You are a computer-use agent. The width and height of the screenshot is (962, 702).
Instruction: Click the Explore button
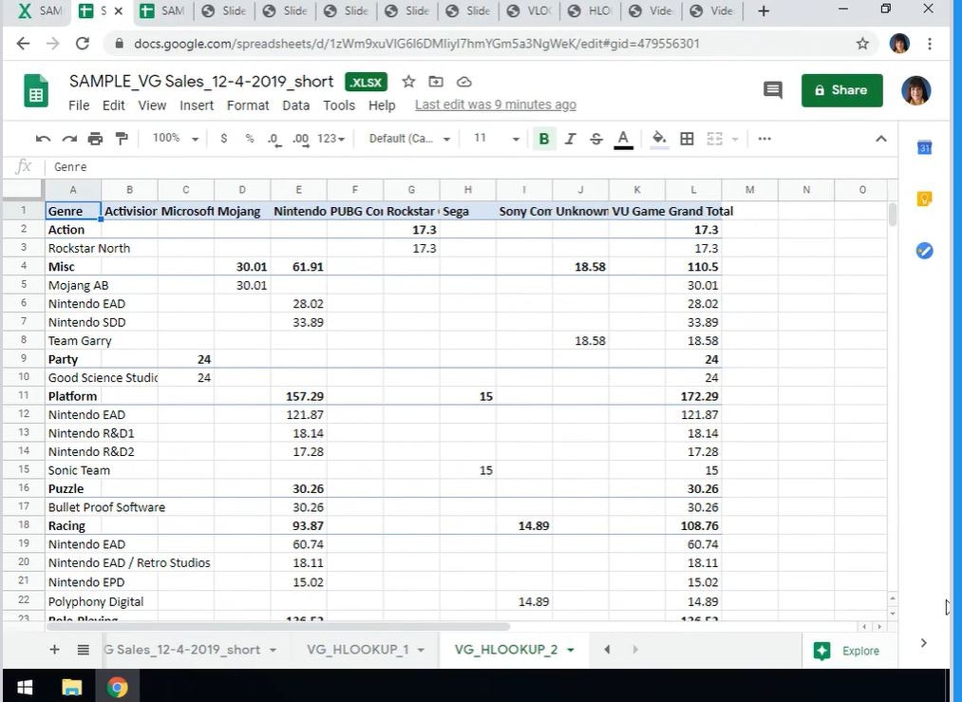[x=846, y=651]
